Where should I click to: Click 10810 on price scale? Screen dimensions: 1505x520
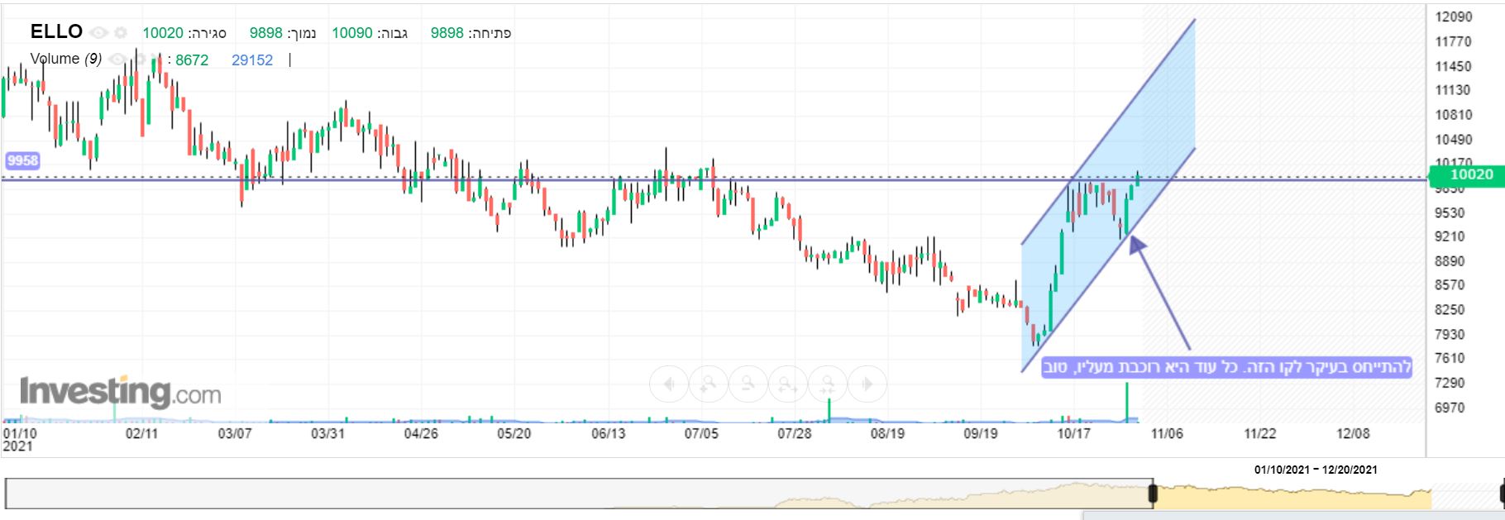1454,115
